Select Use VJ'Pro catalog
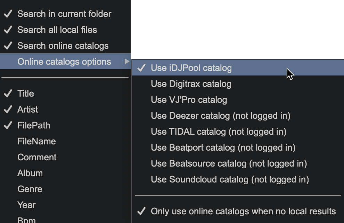 pos(189,100)
